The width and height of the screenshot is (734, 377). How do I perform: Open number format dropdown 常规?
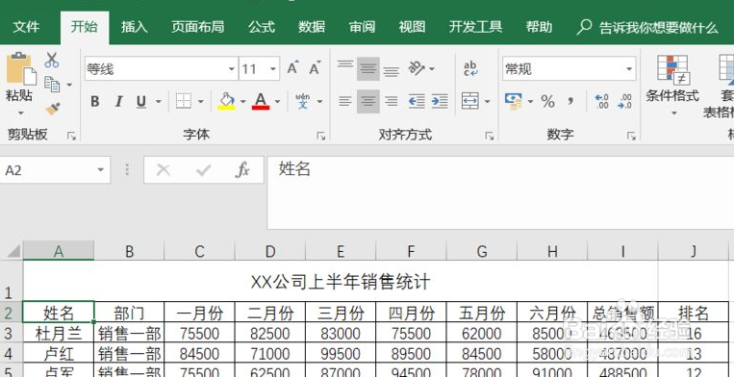(629, 68)
